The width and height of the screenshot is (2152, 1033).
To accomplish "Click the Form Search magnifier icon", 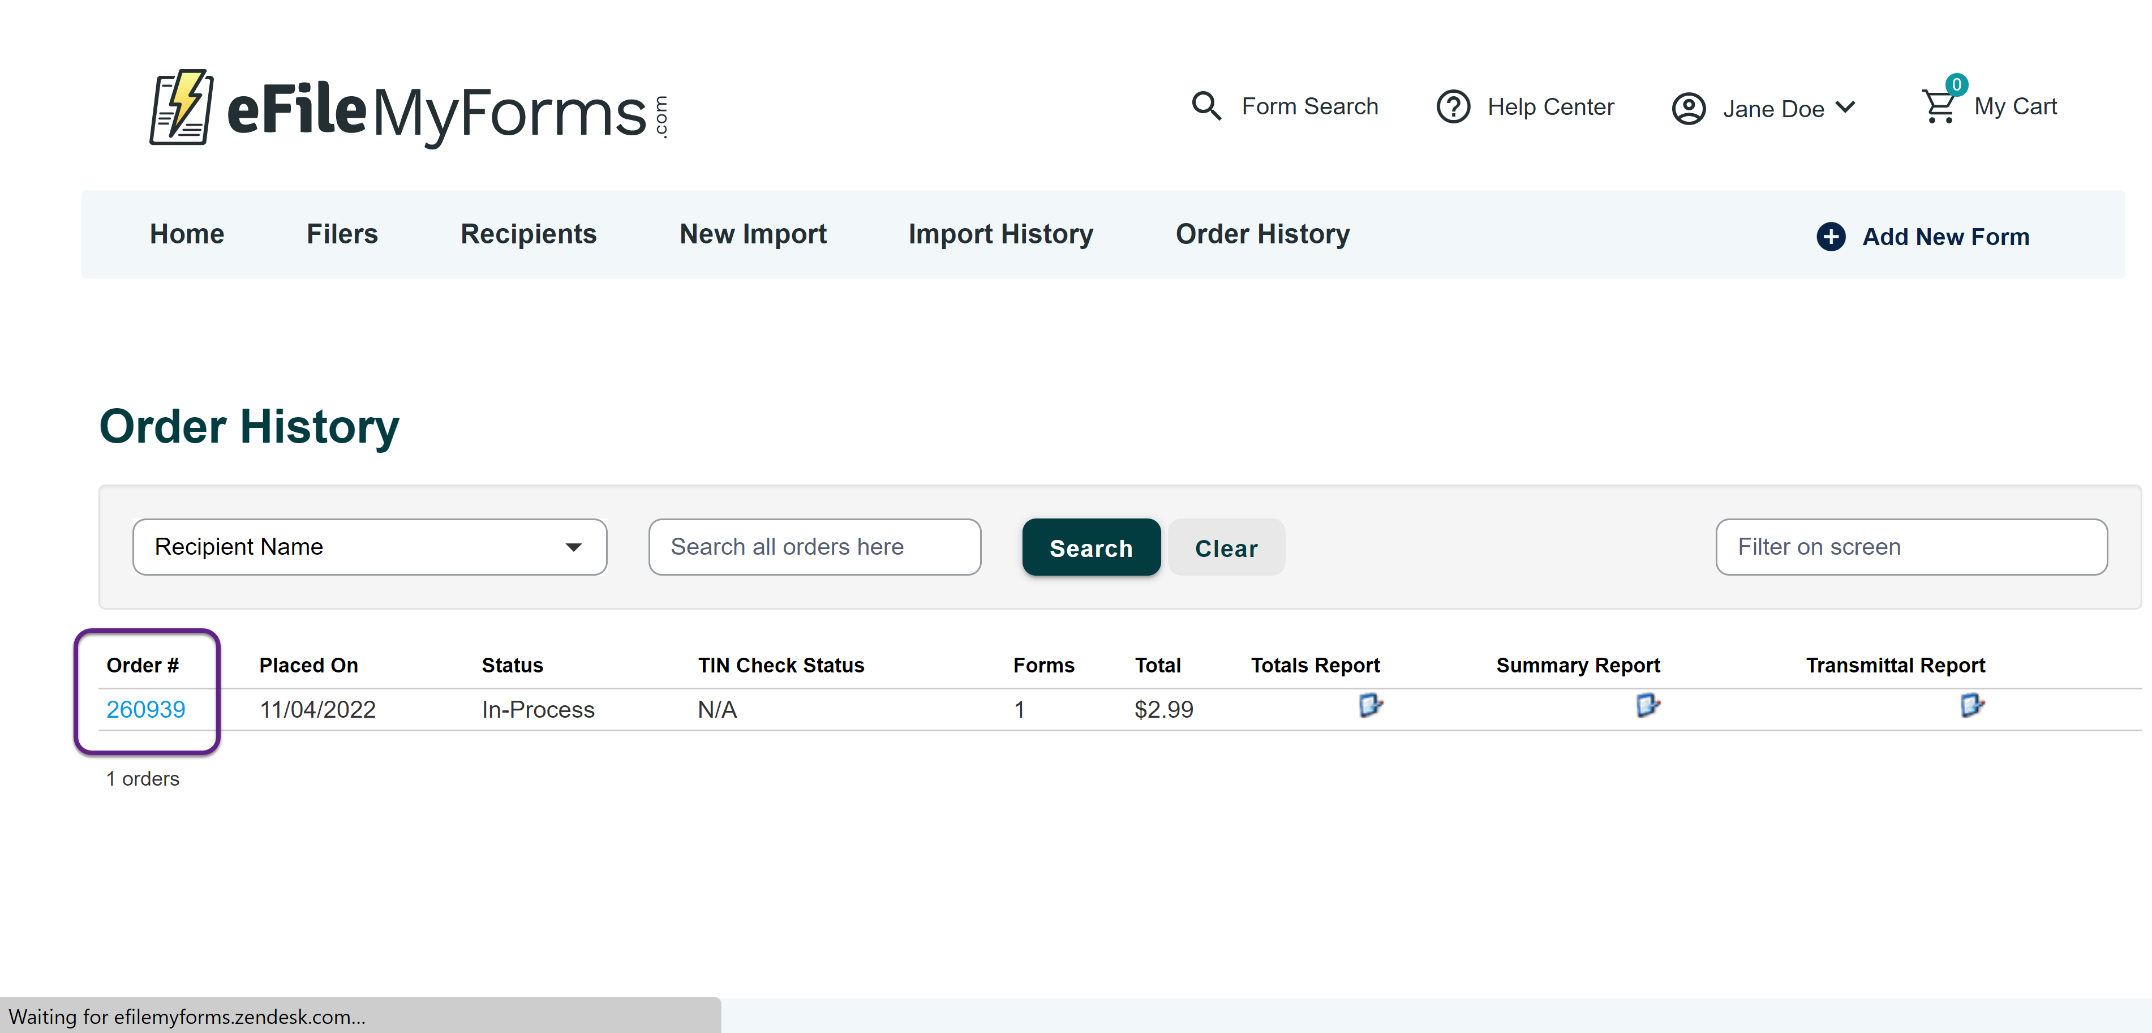I will 1205,106.
